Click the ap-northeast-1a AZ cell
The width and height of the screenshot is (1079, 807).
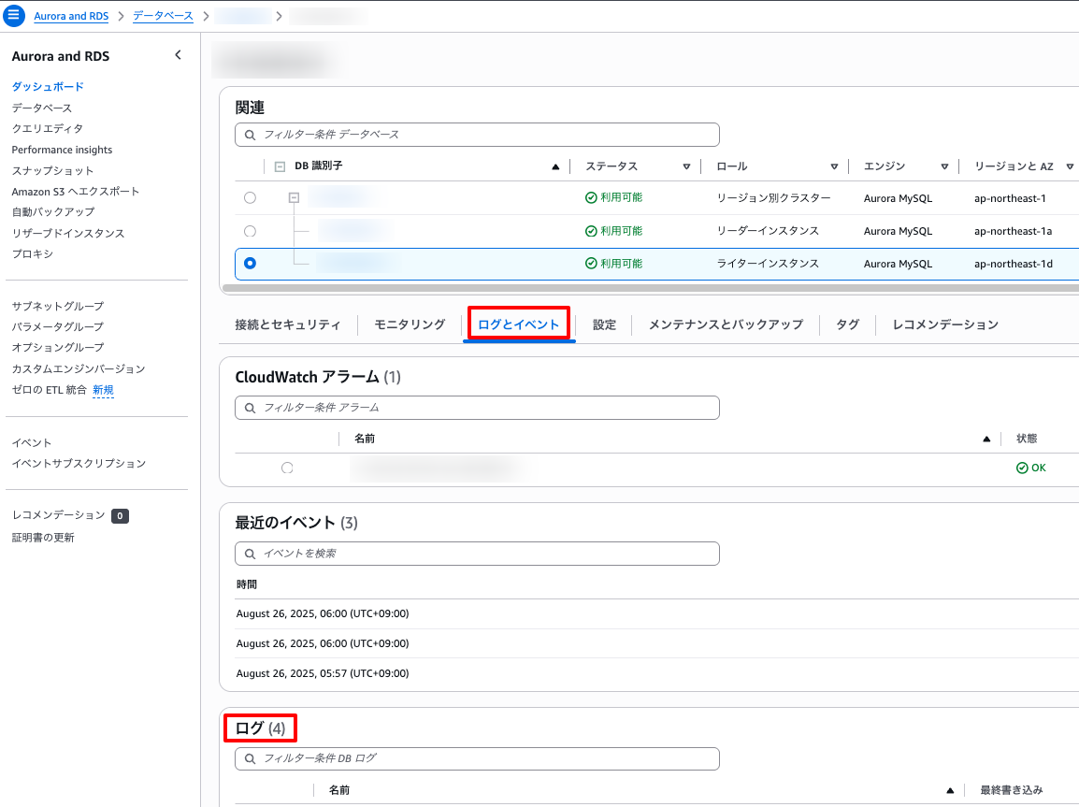pyautogui.click(x=1013, y=231)
